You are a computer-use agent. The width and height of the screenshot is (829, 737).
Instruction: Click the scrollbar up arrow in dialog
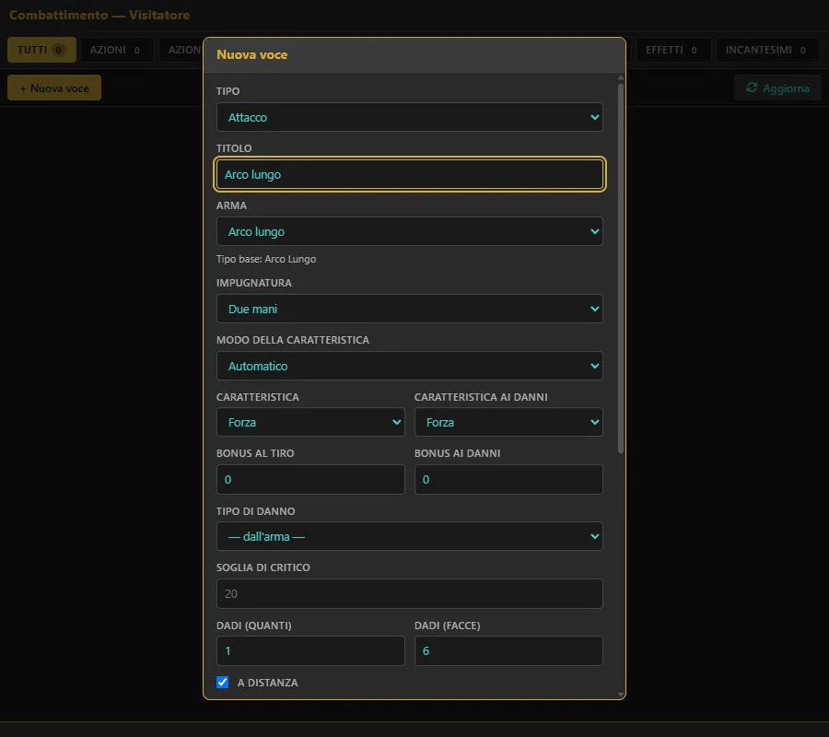click(x=621, y=78)
